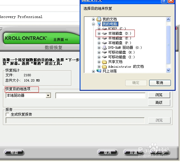This screenshot has height=162, width=180.
Task: Click the Administrator 的文档 folder icon
Action: 105,67
